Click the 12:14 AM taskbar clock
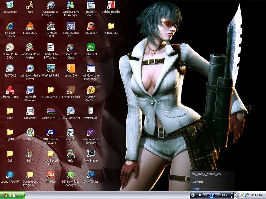The image size is (266, 199). [256, 195]
